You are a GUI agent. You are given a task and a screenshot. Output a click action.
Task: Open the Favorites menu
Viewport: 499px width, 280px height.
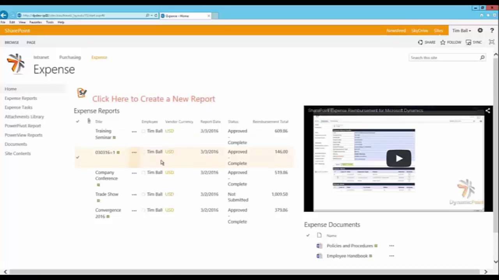tap(35, 22)
